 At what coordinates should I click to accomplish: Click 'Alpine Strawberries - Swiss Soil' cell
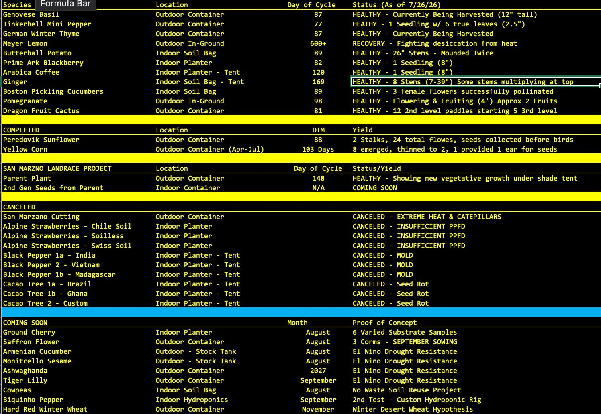[67, 246]
